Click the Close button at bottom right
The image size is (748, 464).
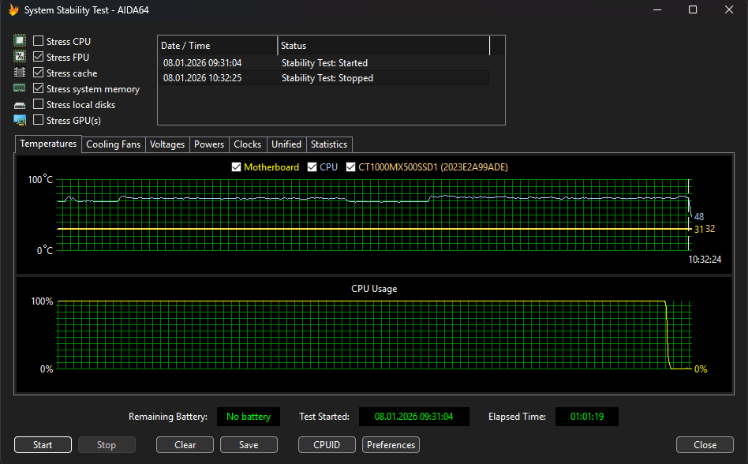click(x=705, y=445)
